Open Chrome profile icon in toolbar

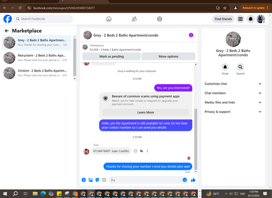click(x=236, y=8)
